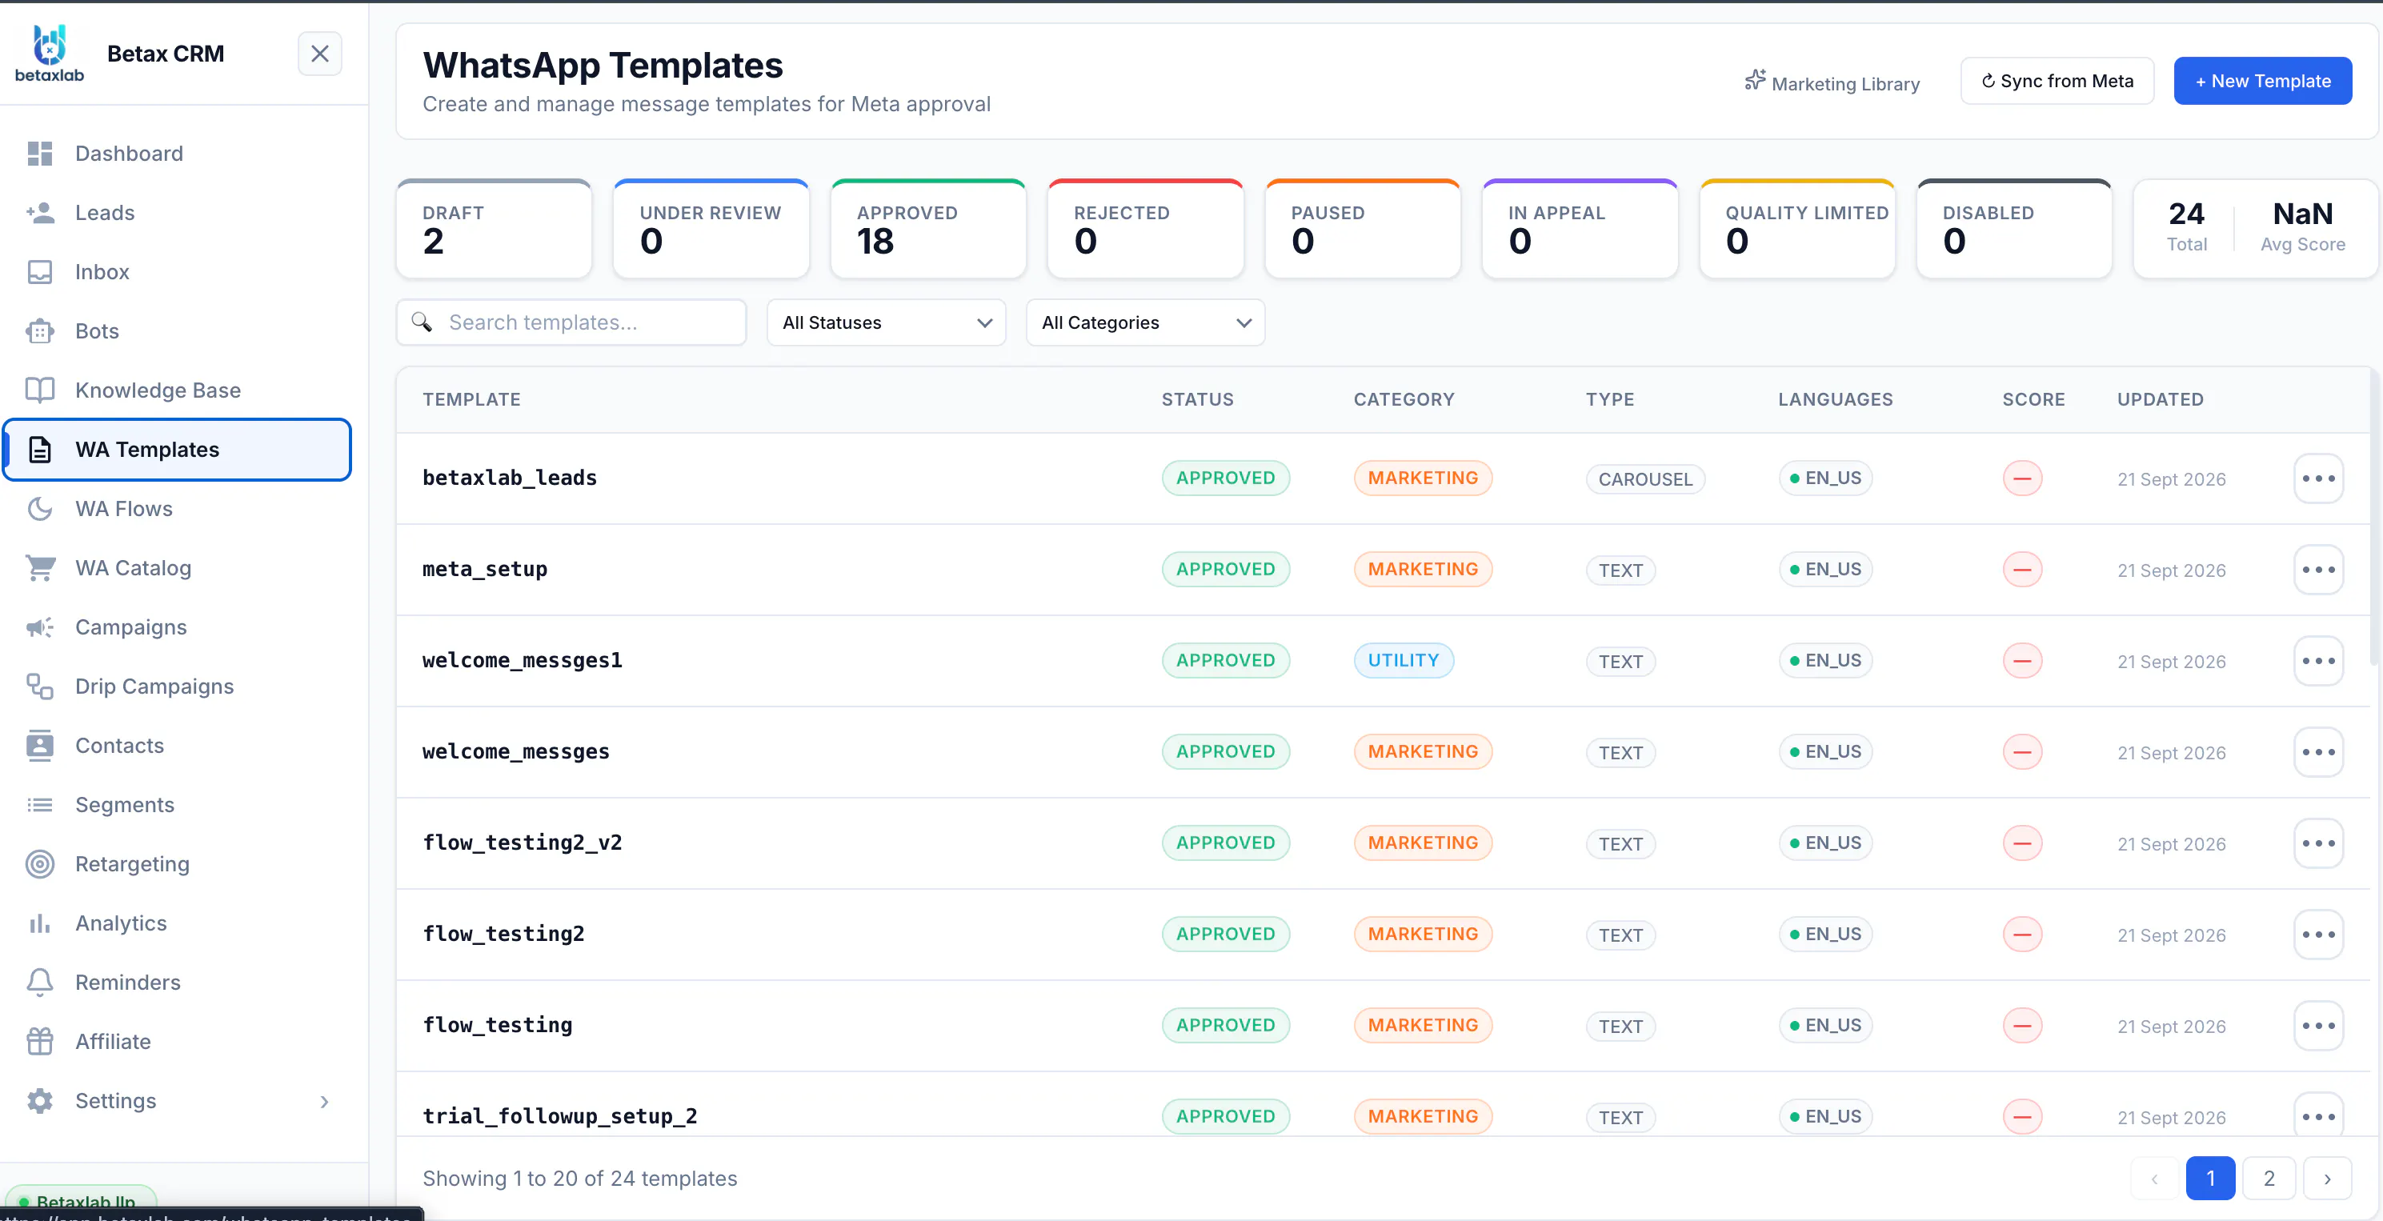This screenshot has height=1221, width=2383.
Task: Sort by the UPDATED column header
Action: coord(2160,399)
